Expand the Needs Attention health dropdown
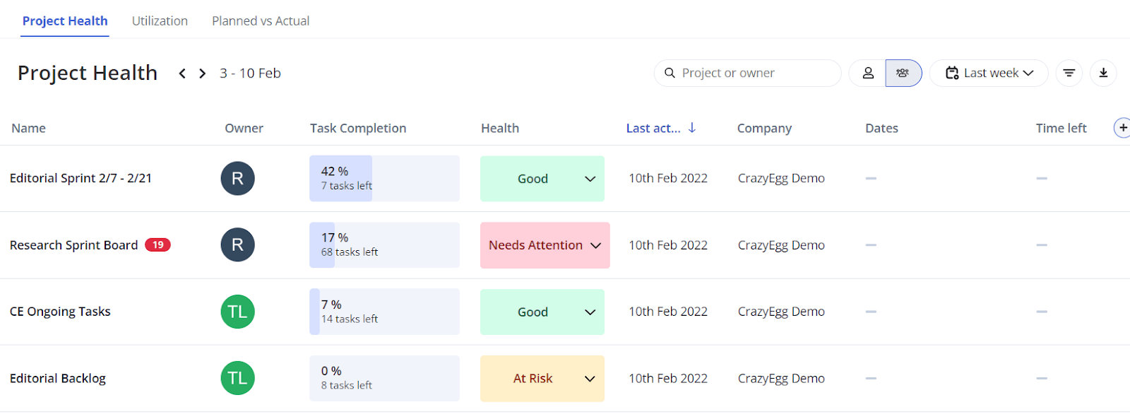Viewport: 1130px width, 419px height. [x=545, y=245]
